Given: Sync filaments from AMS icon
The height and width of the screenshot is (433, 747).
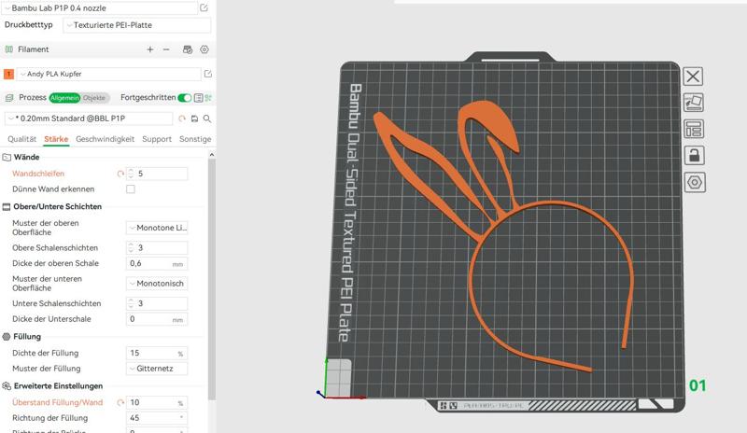Looking at the screenshot, I should (x=188, y=49).
